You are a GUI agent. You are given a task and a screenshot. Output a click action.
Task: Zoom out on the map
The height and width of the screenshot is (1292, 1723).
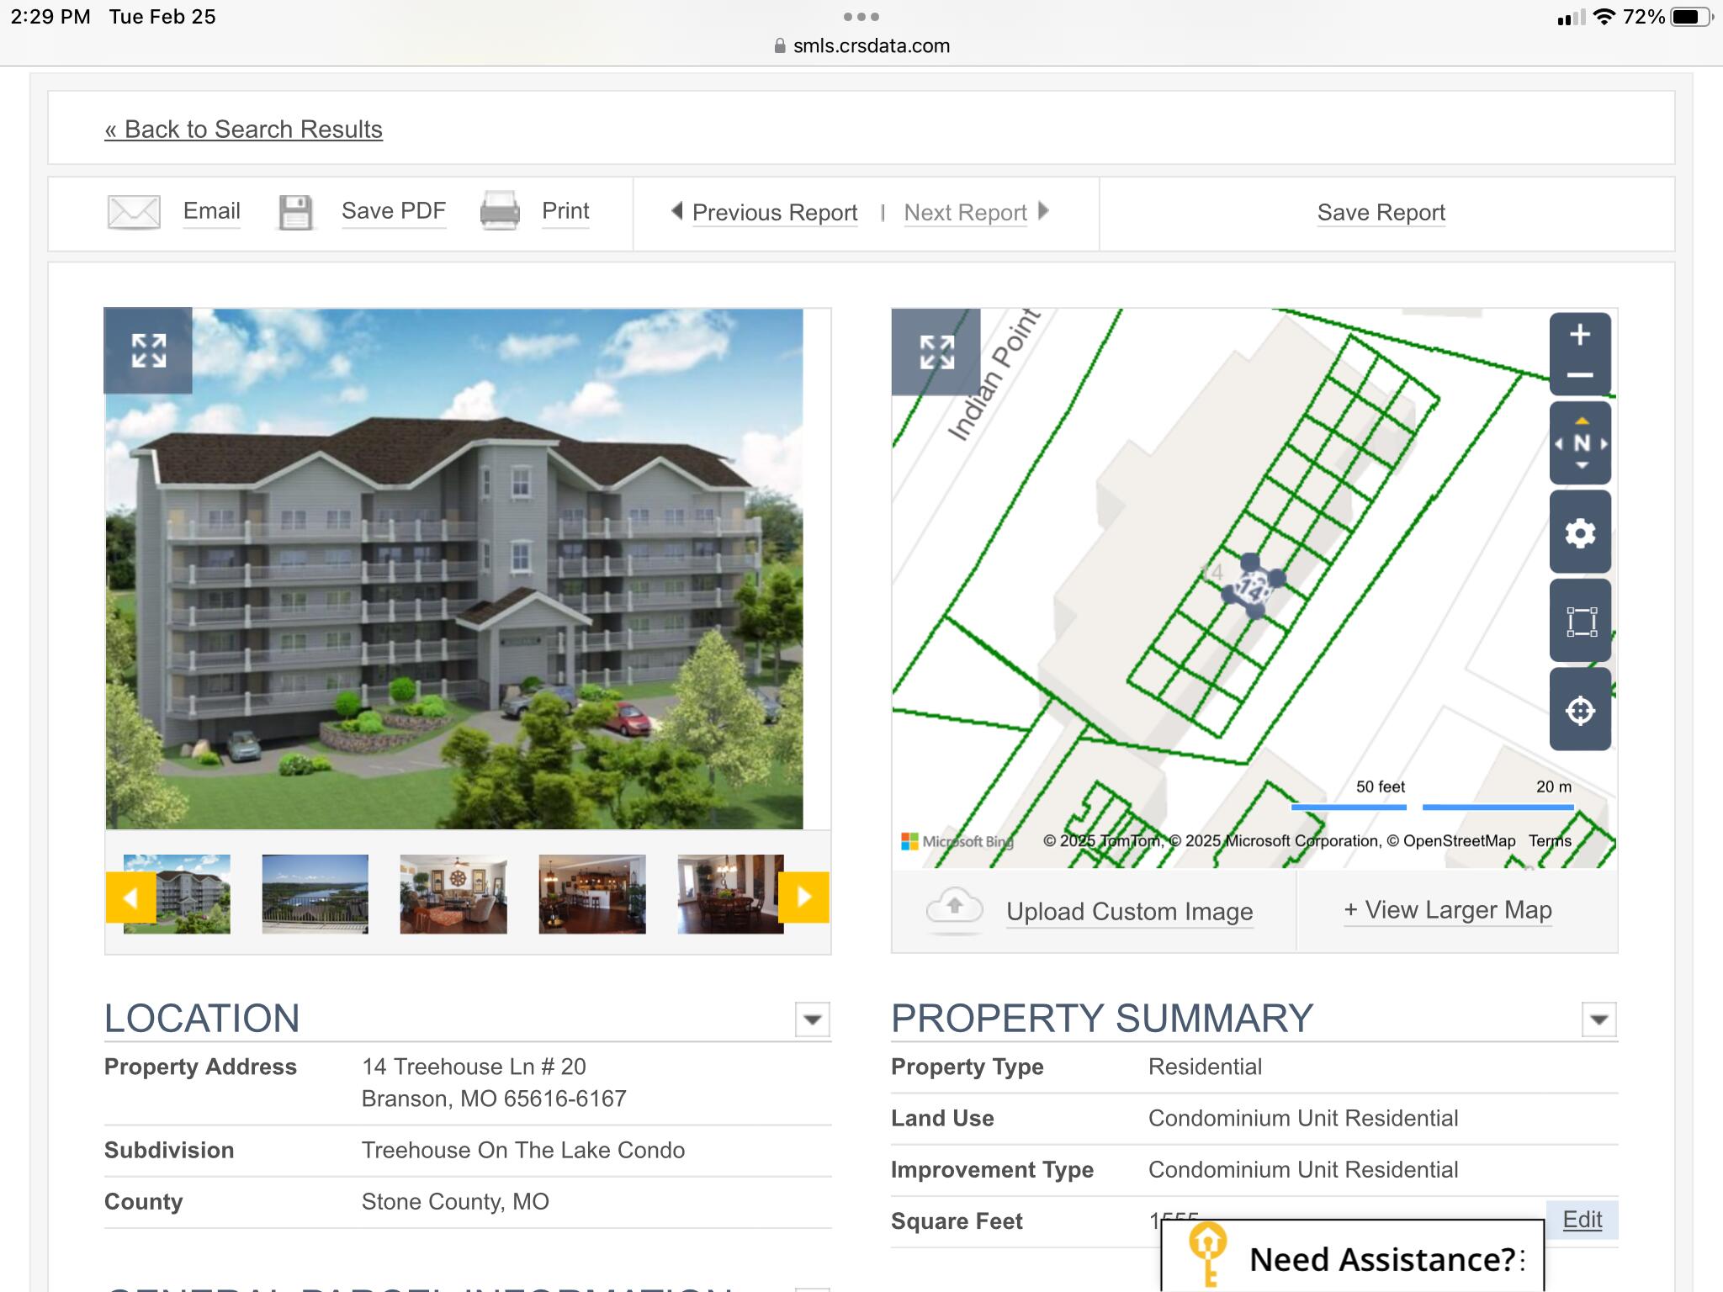coord(1579,375)
